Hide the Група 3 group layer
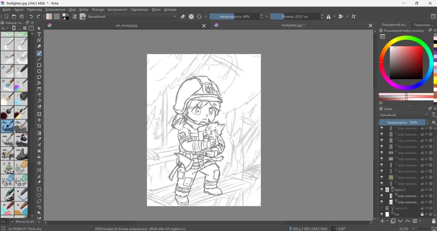The width and height of the screenshot is (437, 231). 382,190
